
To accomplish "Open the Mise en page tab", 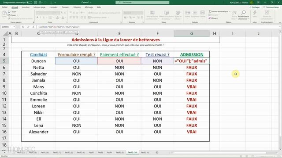I will (39, 7).
